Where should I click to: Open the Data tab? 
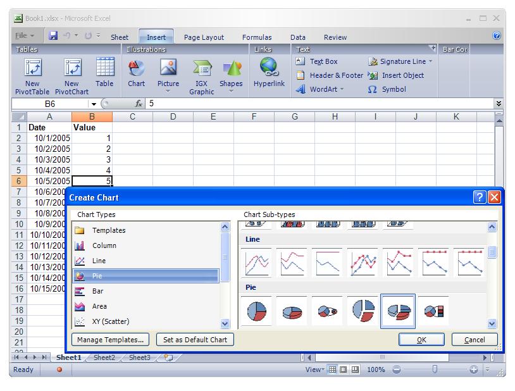[x=298, y=37]
